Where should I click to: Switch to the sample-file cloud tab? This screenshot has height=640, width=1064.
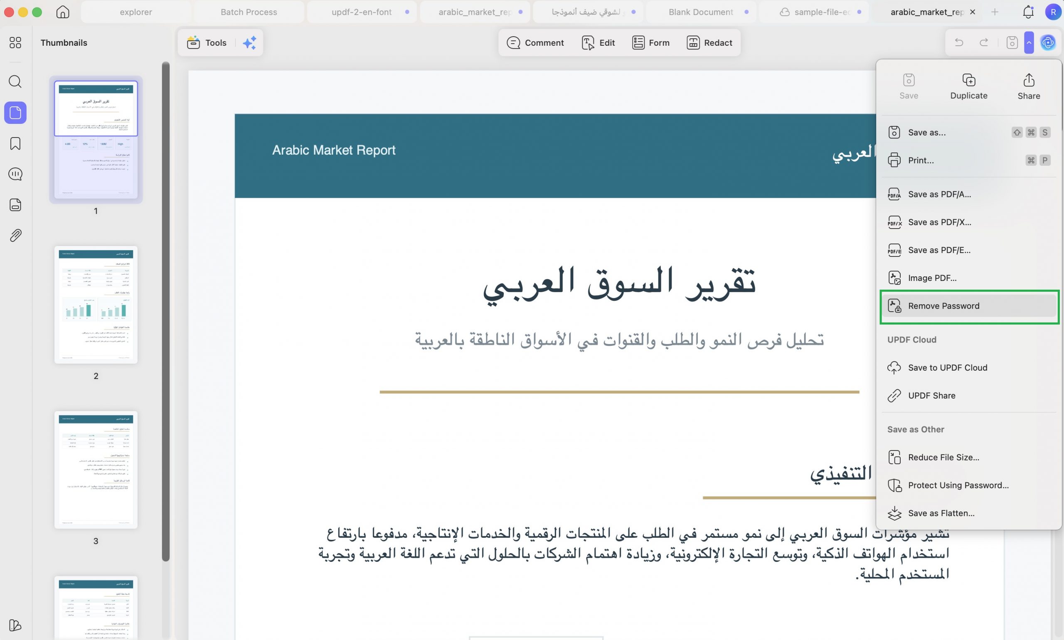click(x=814, y=12)
